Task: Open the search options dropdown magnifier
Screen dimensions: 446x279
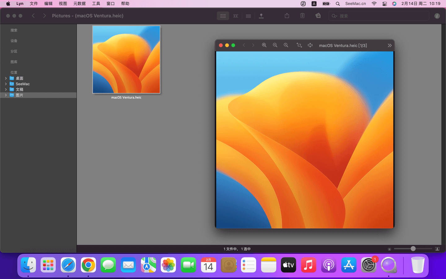Action: click(334, 16)
